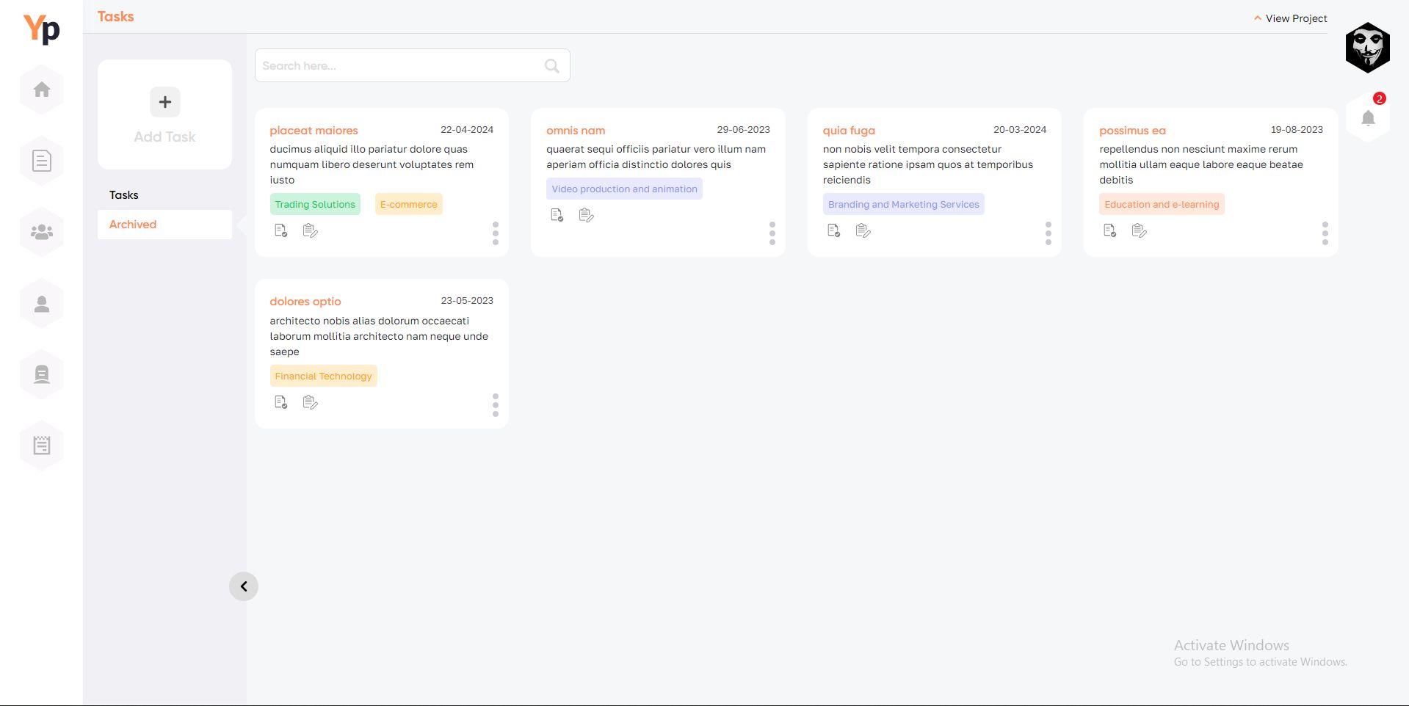Click Video production and animation tag
The width and height of the screenshot is (1409, 706).
pyautogui.click(x=624, y=189)
